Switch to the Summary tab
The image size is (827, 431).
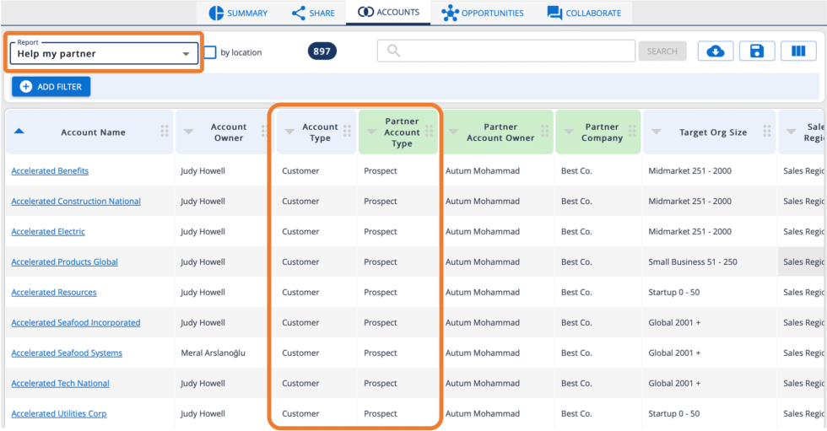click(x=238, y=13)
